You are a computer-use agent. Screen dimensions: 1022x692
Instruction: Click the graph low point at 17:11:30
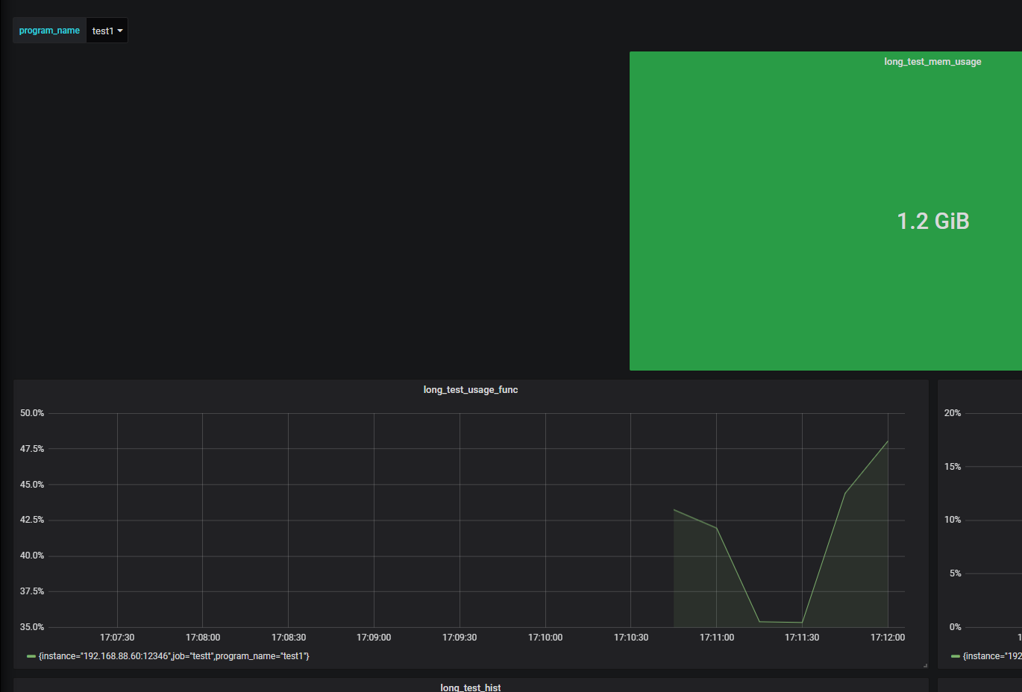click(802, 622)
